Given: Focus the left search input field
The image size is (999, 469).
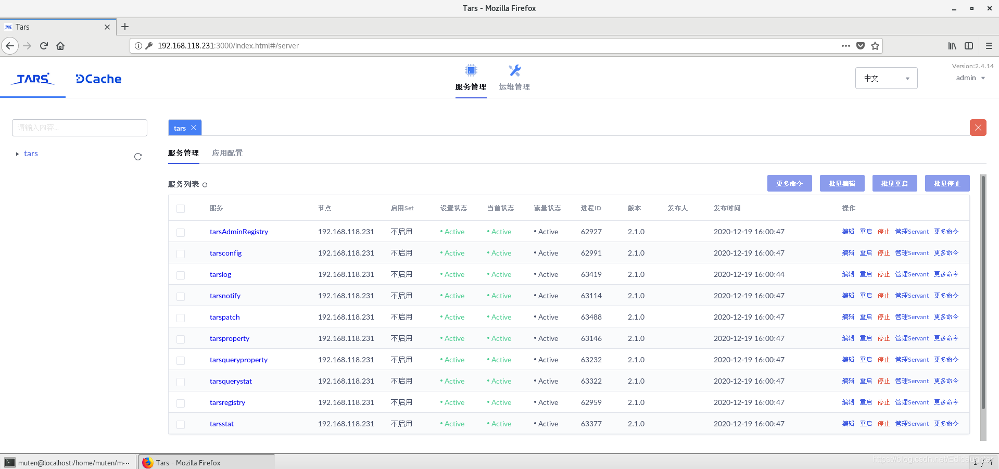Looking at the screenshot, I should [x=80, y=128].
